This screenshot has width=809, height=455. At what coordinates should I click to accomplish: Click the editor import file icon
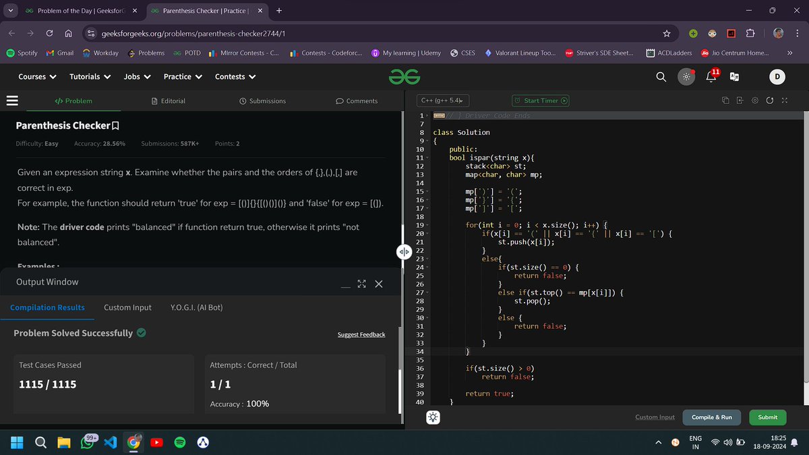point(740,100)
